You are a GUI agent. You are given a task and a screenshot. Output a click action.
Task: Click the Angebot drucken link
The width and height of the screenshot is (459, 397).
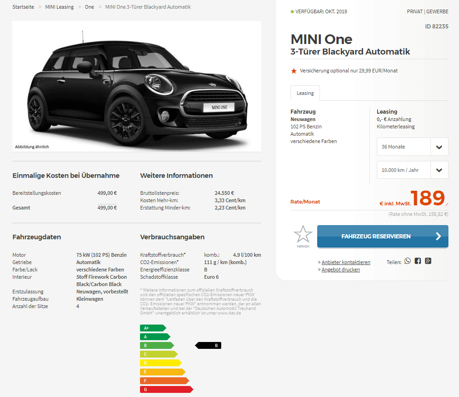point(341,270)
